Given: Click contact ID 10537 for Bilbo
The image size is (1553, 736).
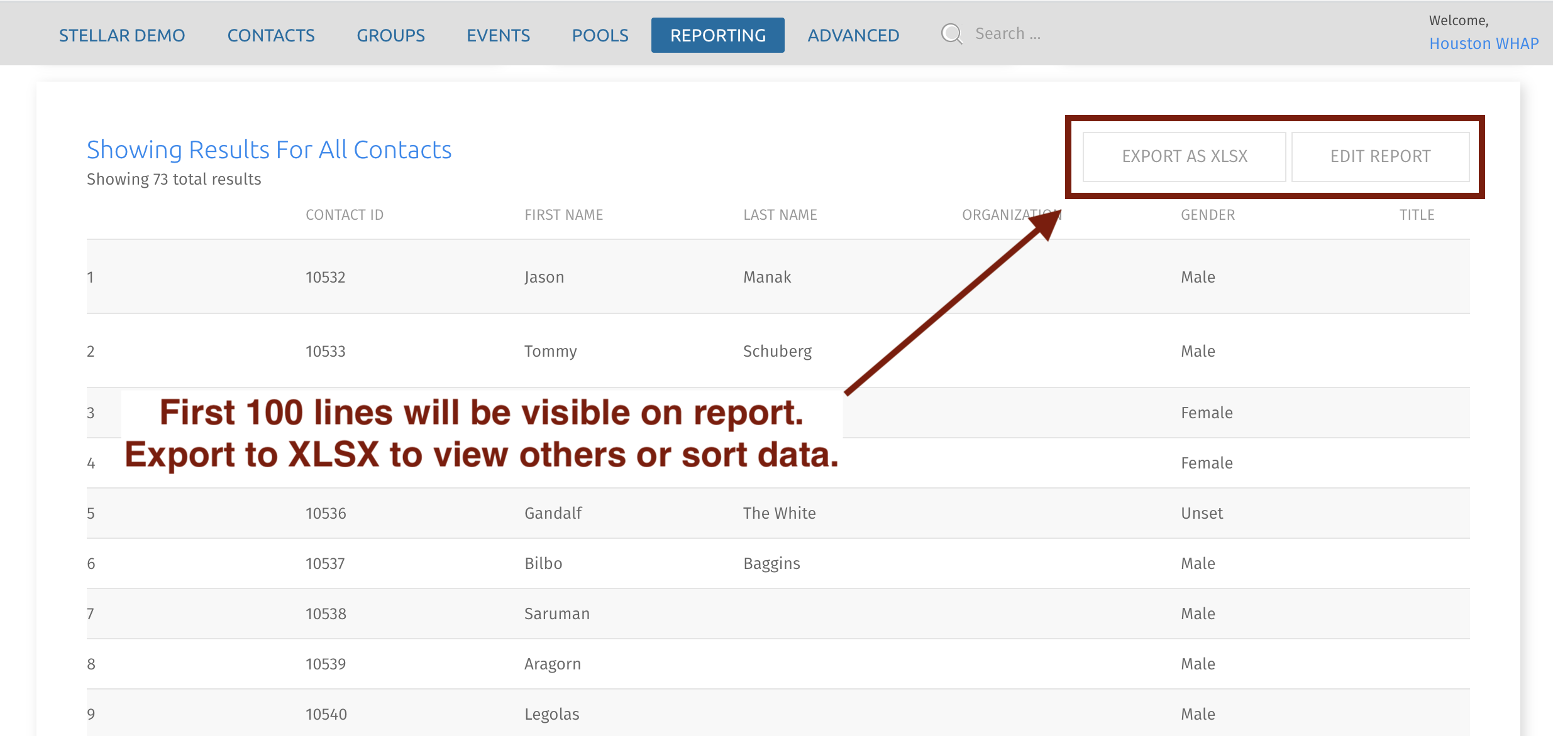Looking at the screenshot, I should tap(325, 563).
